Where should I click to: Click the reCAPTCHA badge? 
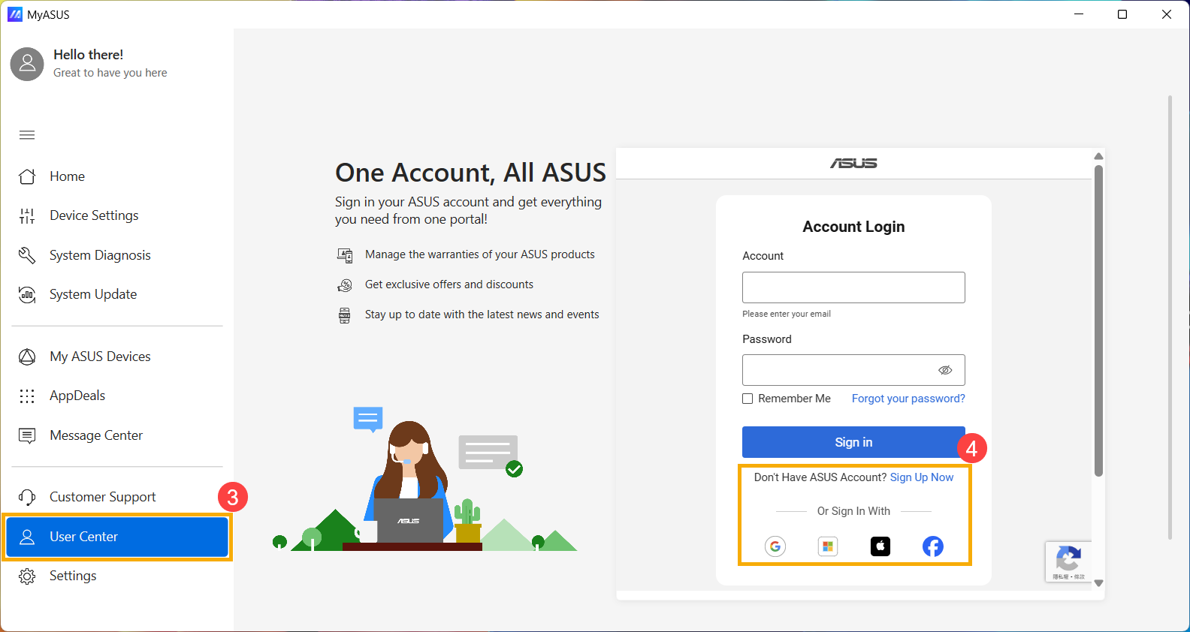(1068, 561)
